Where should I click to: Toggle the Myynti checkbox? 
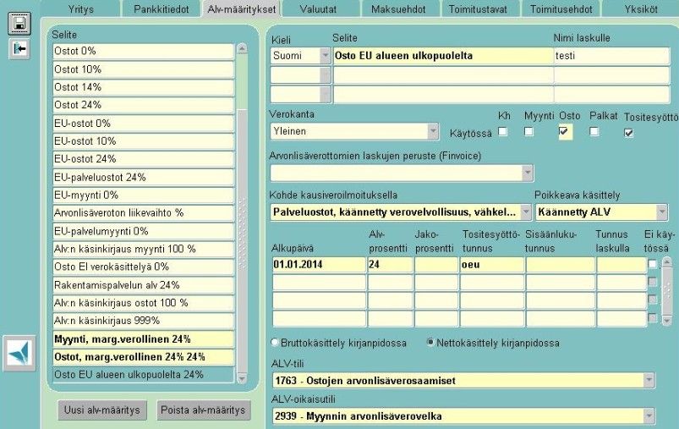528,131
